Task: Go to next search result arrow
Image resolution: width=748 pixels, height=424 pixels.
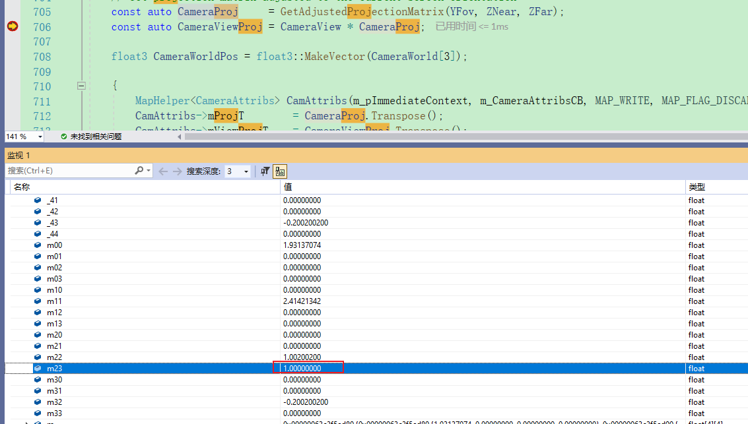Action: click(177, 171)
